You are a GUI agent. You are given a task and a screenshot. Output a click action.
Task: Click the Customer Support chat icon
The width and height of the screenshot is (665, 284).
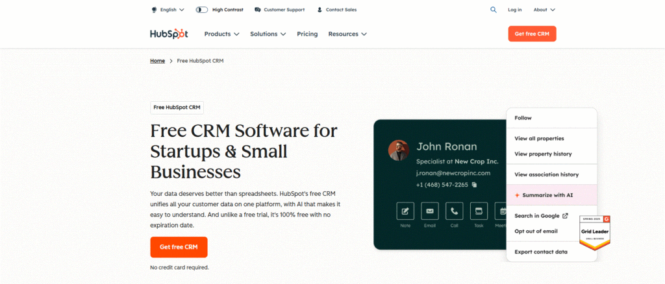(257, 10)
